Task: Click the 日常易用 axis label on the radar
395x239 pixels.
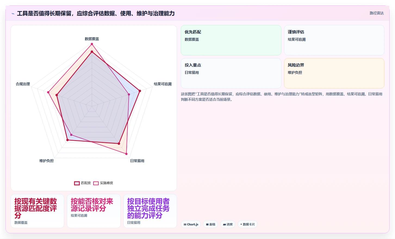Action: coord(137,161)
